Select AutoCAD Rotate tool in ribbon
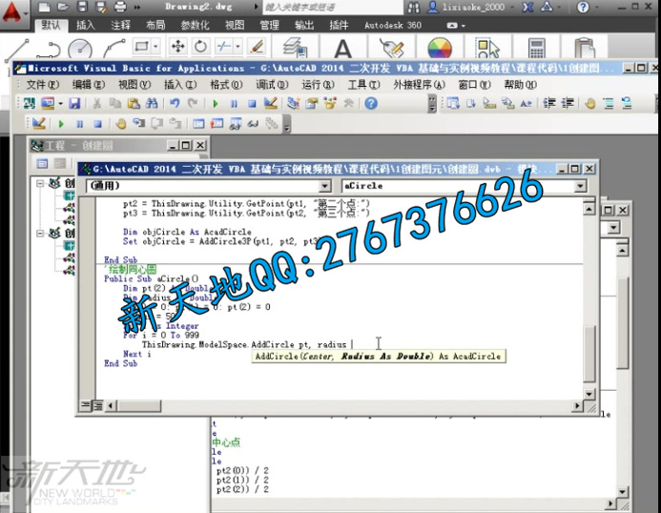 click(x=200, y=46)
